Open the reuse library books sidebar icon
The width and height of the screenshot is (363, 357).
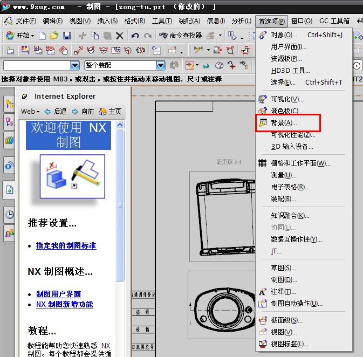pyautogui.click(x=10, y=140)
